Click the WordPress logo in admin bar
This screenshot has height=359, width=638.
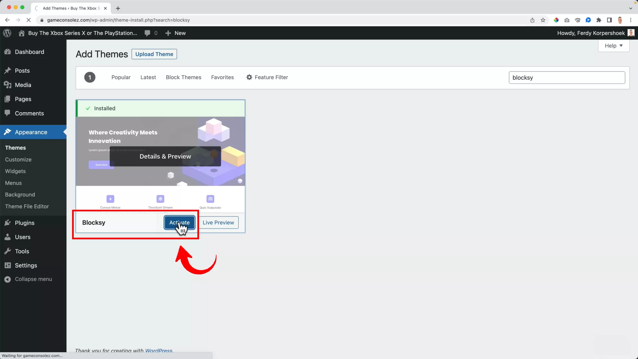[7, 33]
